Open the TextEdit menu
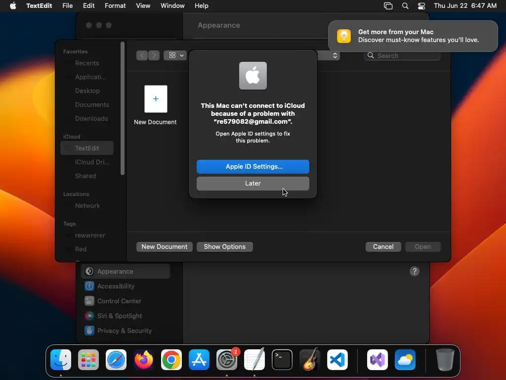This screenshot has width=506, height=380. tap(39, 5)
